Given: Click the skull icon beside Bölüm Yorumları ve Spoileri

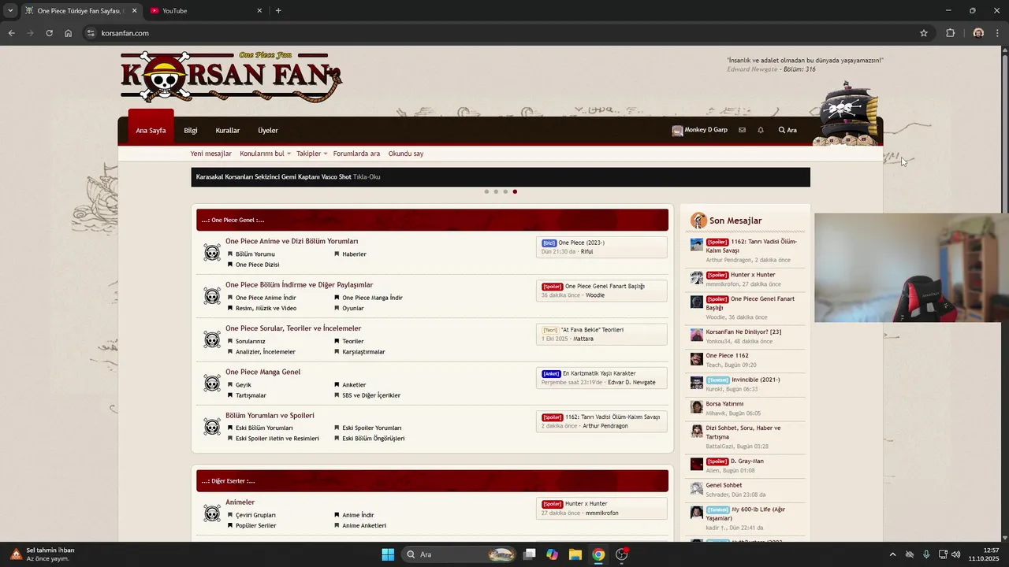Looking at the screenshot, I should coord(212,427).
